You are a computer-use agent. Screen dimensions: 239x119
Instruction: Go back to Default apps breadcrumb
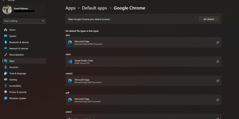pyautogui.click(x=94, y=8)
